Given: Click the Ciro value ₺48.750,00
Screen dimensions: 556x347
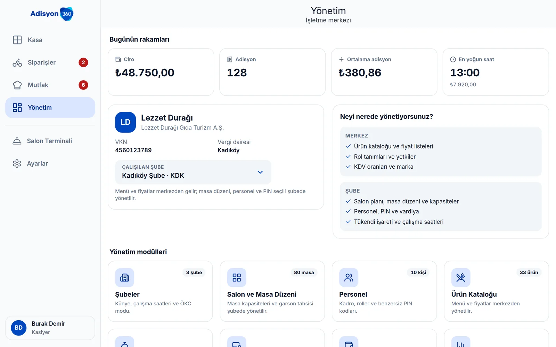Looking at the screenshot, I should pos(145,73).
